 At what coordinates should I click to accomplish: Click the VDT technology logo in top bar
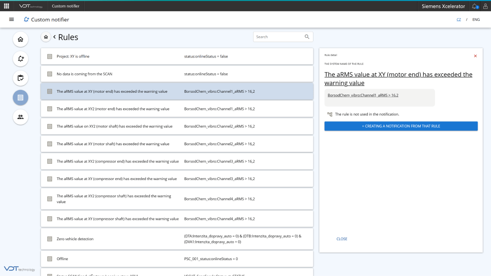coord(31,6)
